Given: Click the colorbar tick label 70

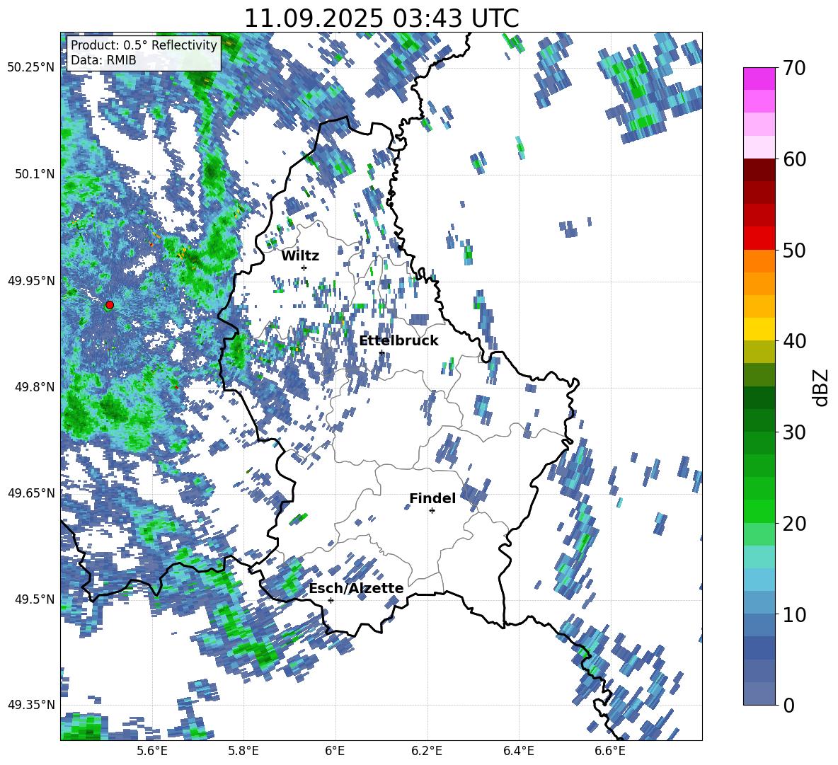Looking at the screenshot, I should [794, 69].
